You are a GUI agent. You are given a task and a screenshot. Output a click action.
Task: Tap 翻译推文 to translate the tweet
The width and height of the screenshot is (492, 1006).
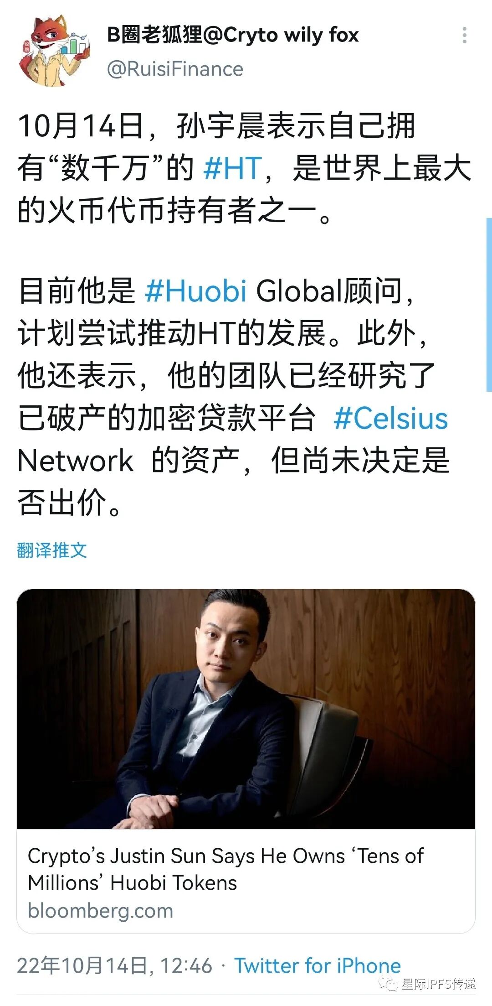click(51, 550)
